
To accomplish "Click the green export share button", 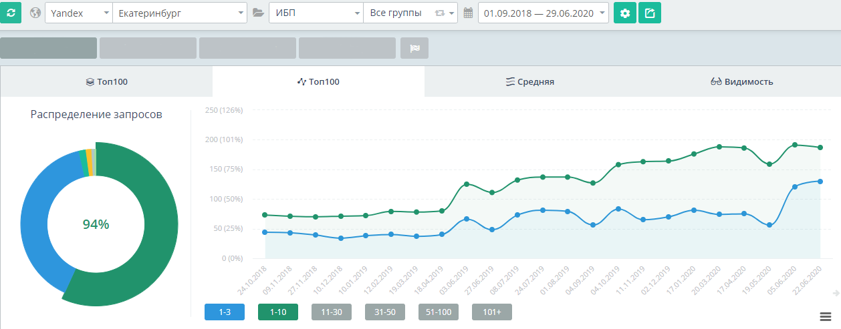I will (649, 13).
